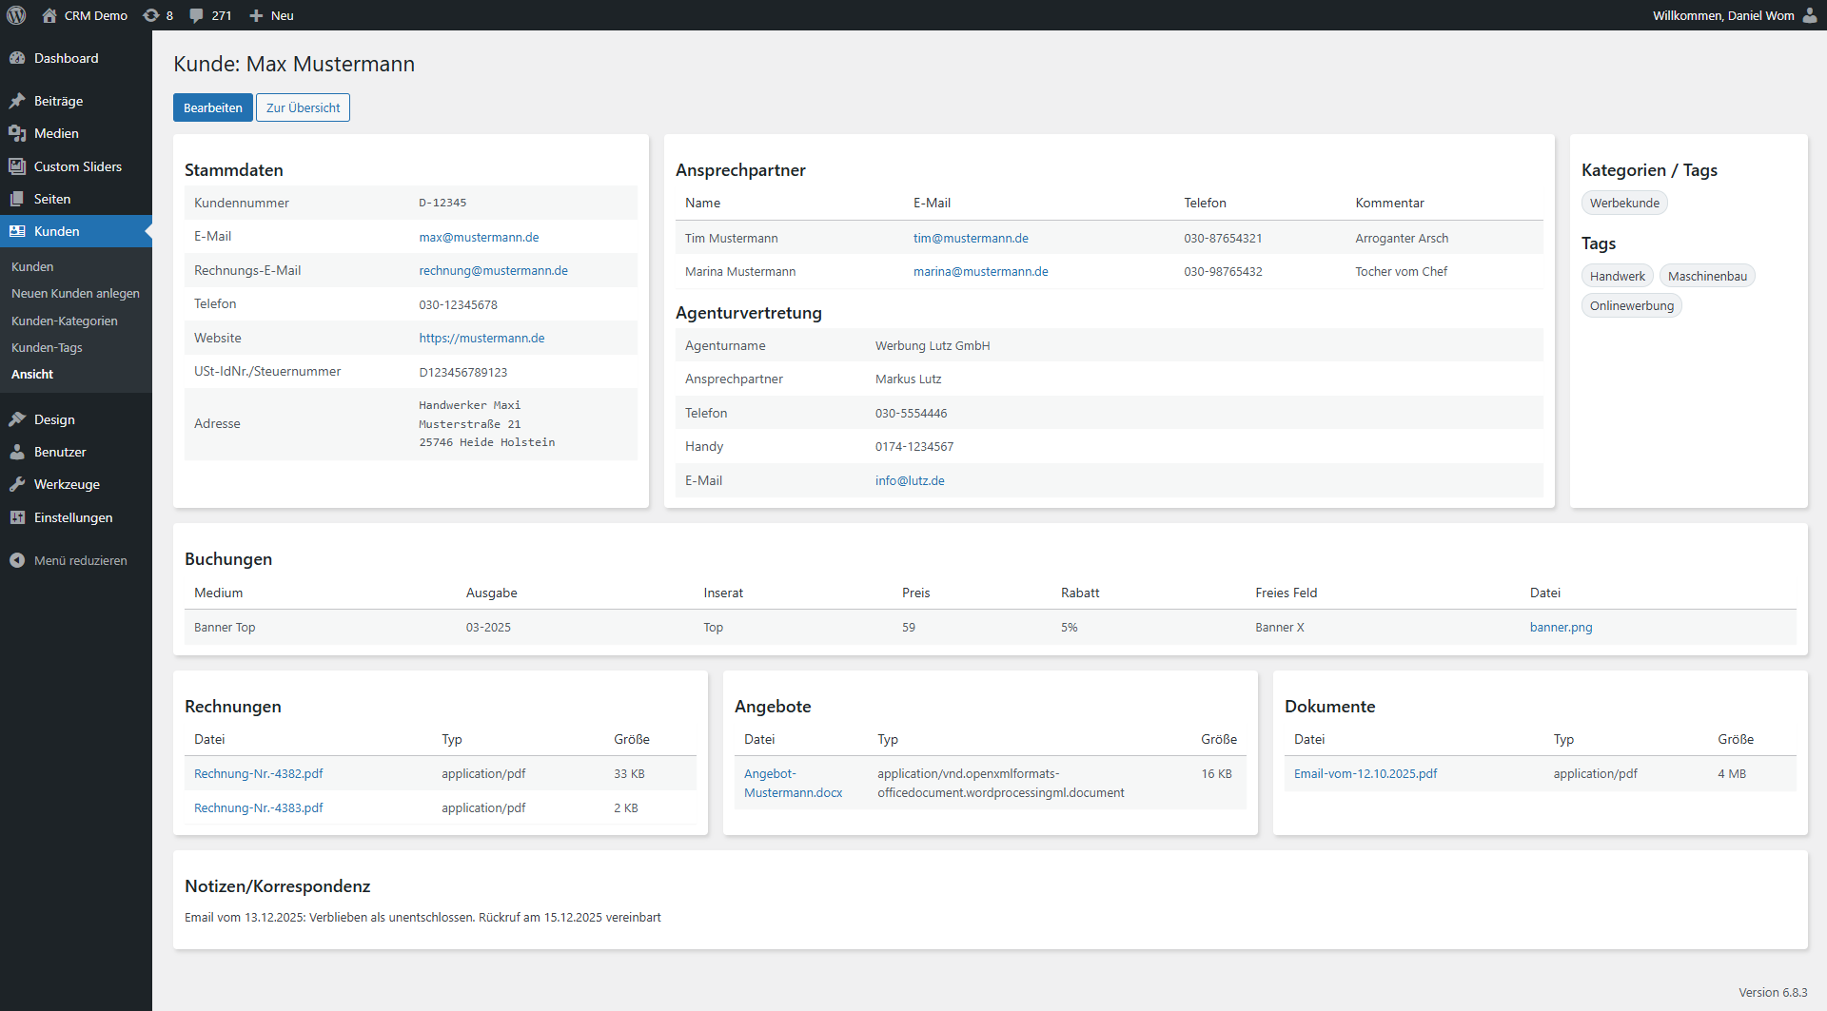Open Seiten via its sidebar icon
Screen dimensions: 1827x1011
click(x=17, y=199)
